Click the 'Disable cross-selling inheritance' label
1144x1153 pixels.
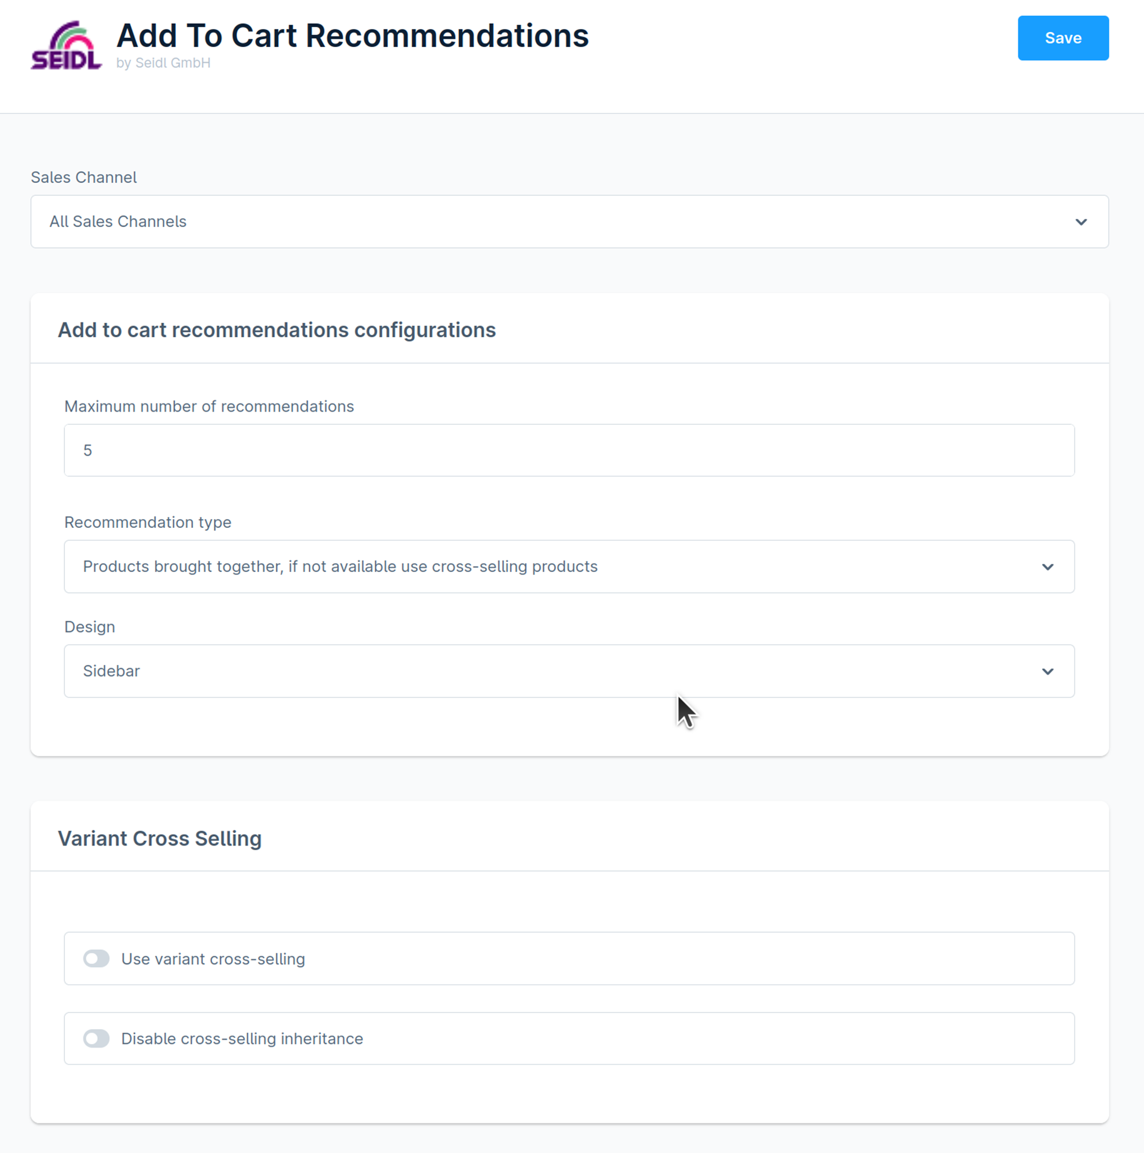[x=243, y=1039]
